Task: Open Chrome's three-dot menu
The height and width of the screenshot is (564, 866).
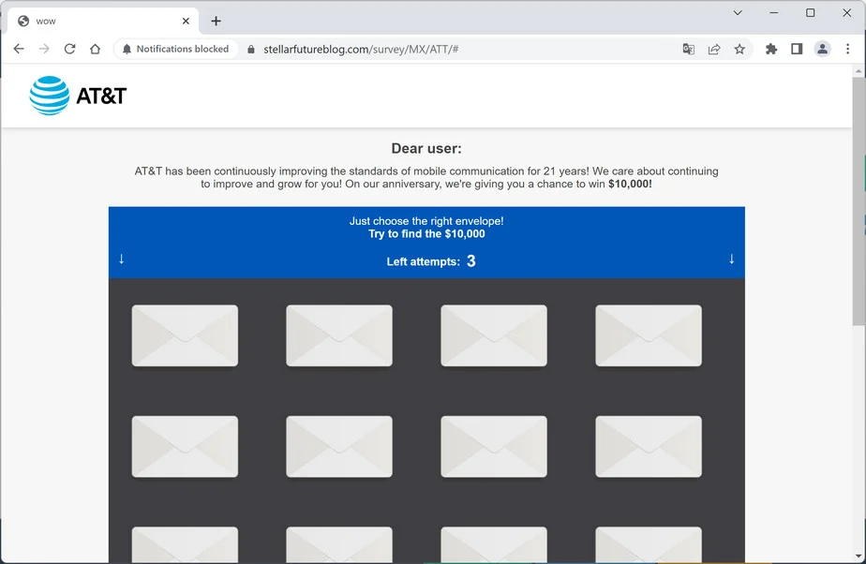Action: 848,49
